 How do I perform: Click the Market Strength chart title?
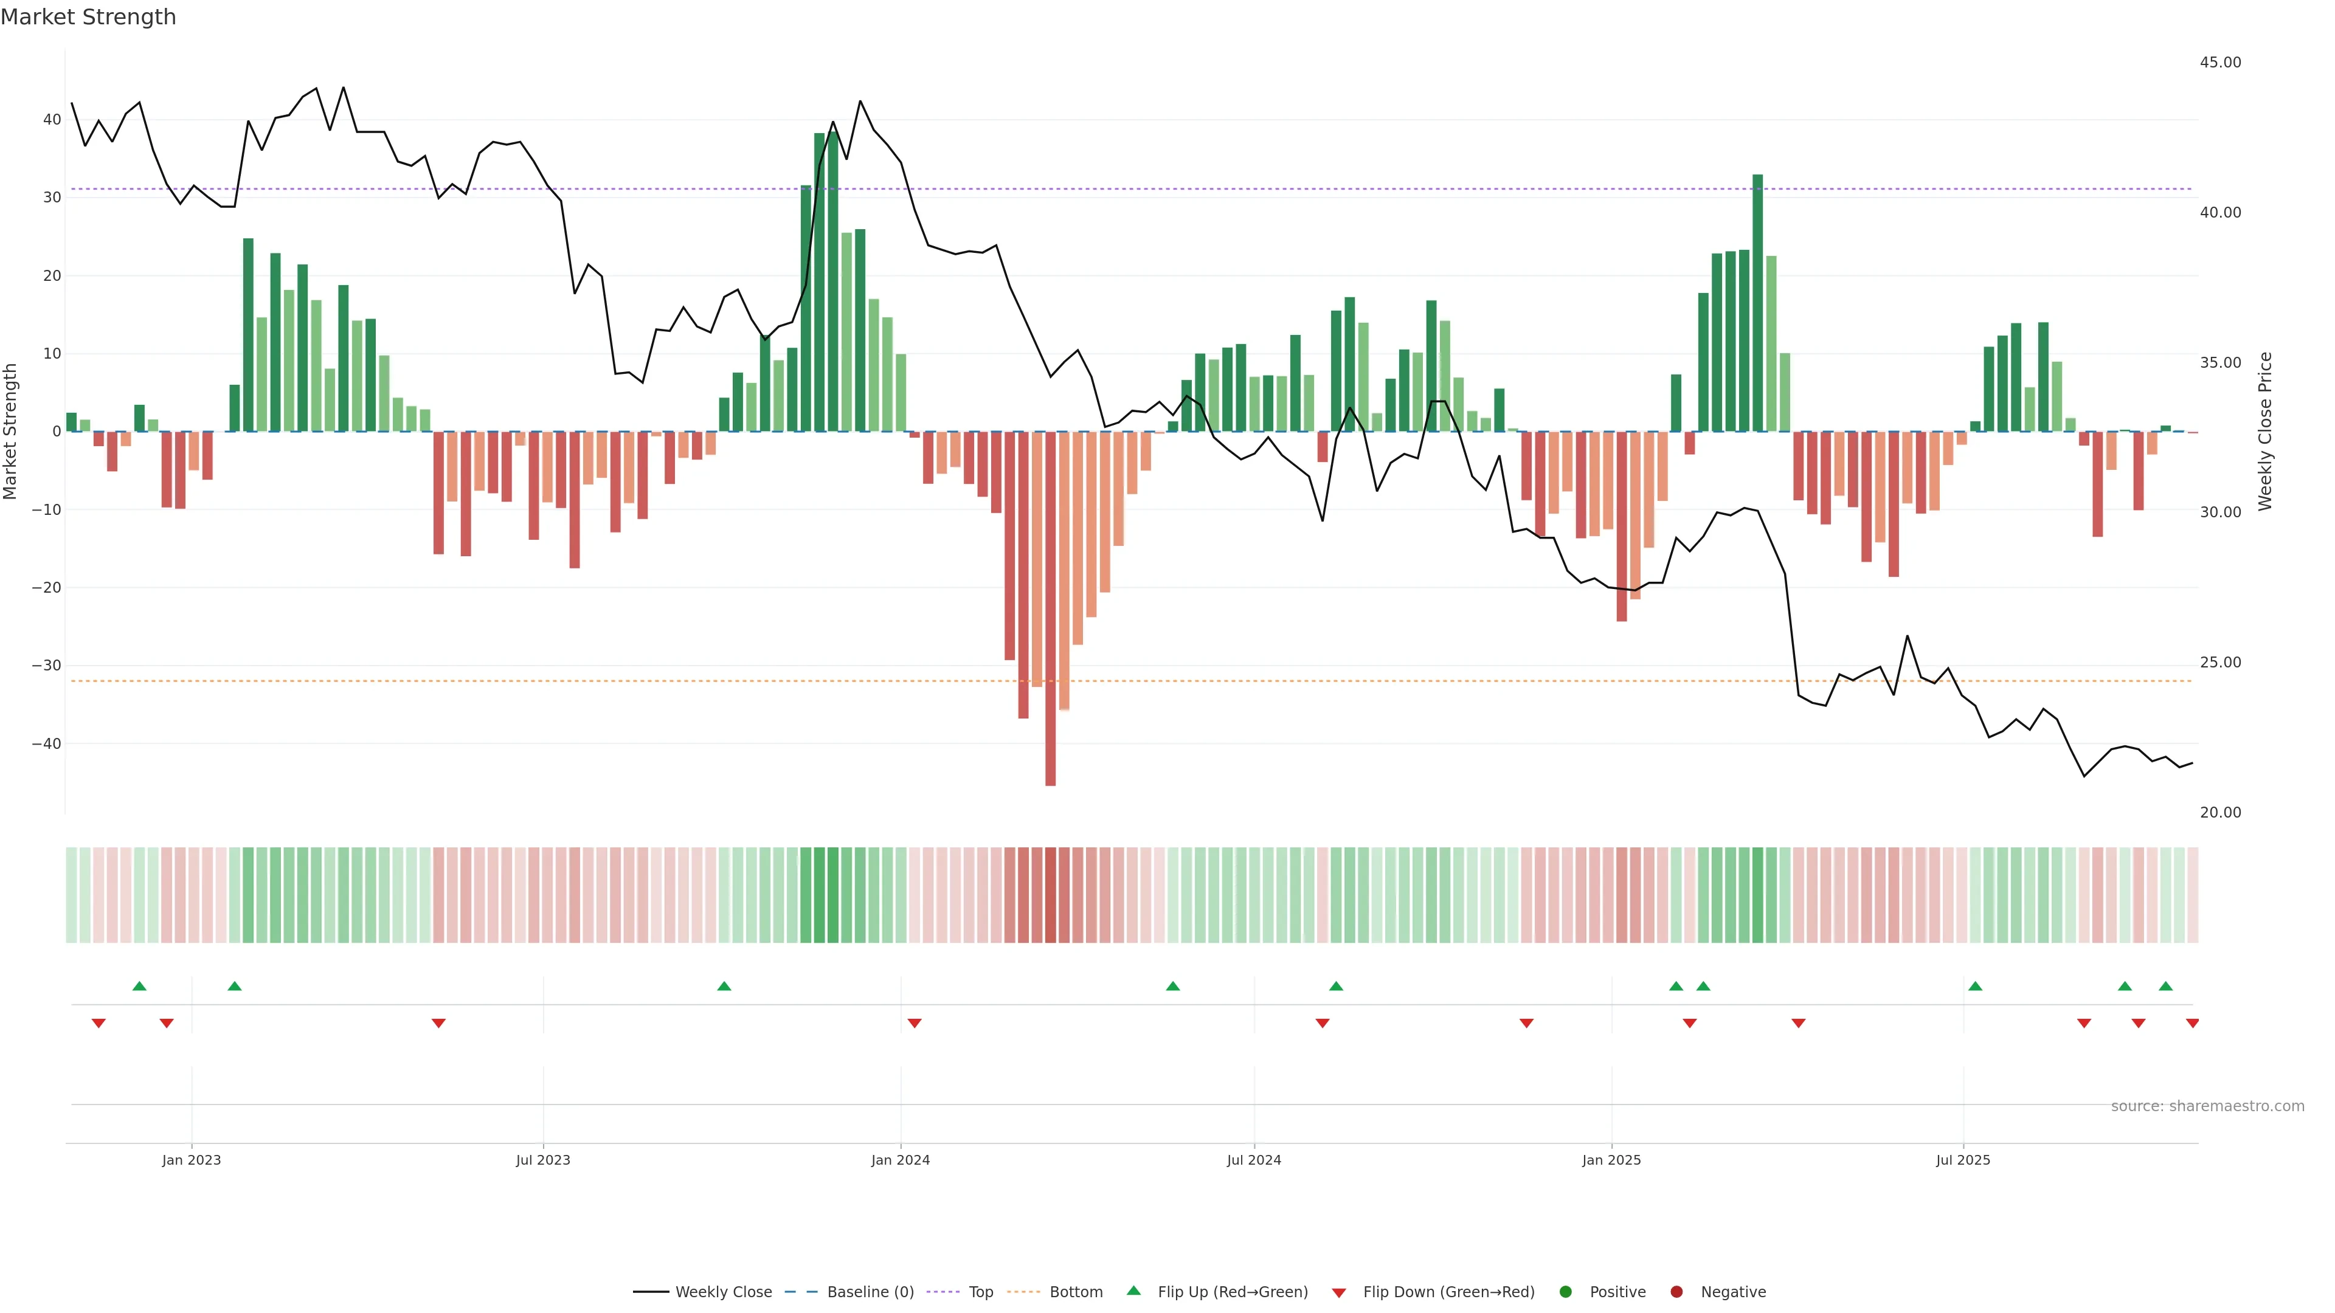[89, 17]
